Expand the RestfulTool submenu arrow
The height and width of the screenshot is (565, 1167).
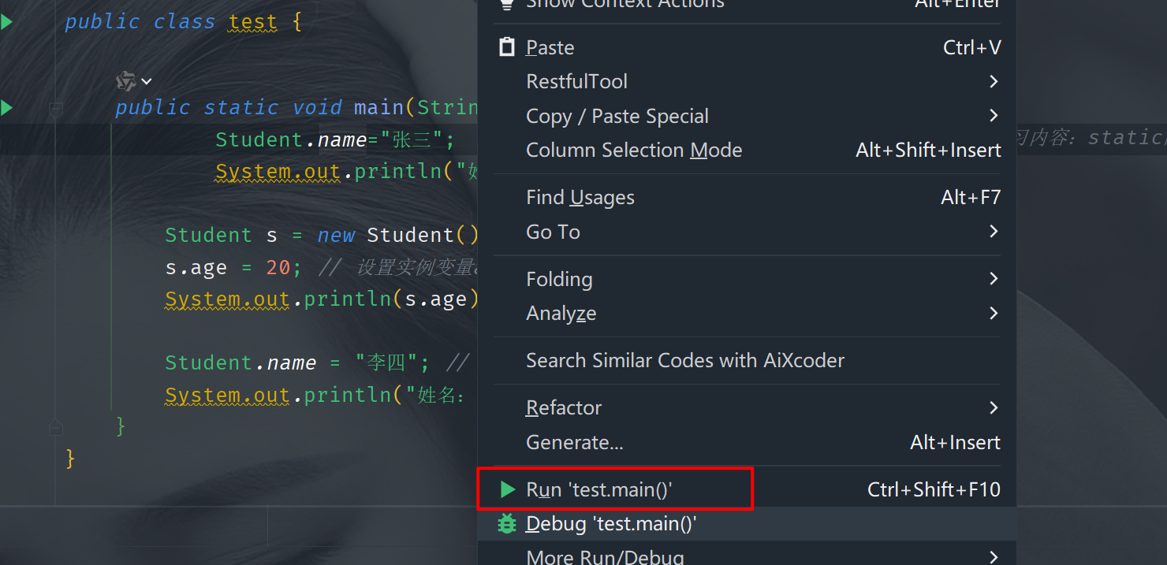[993, 82]
